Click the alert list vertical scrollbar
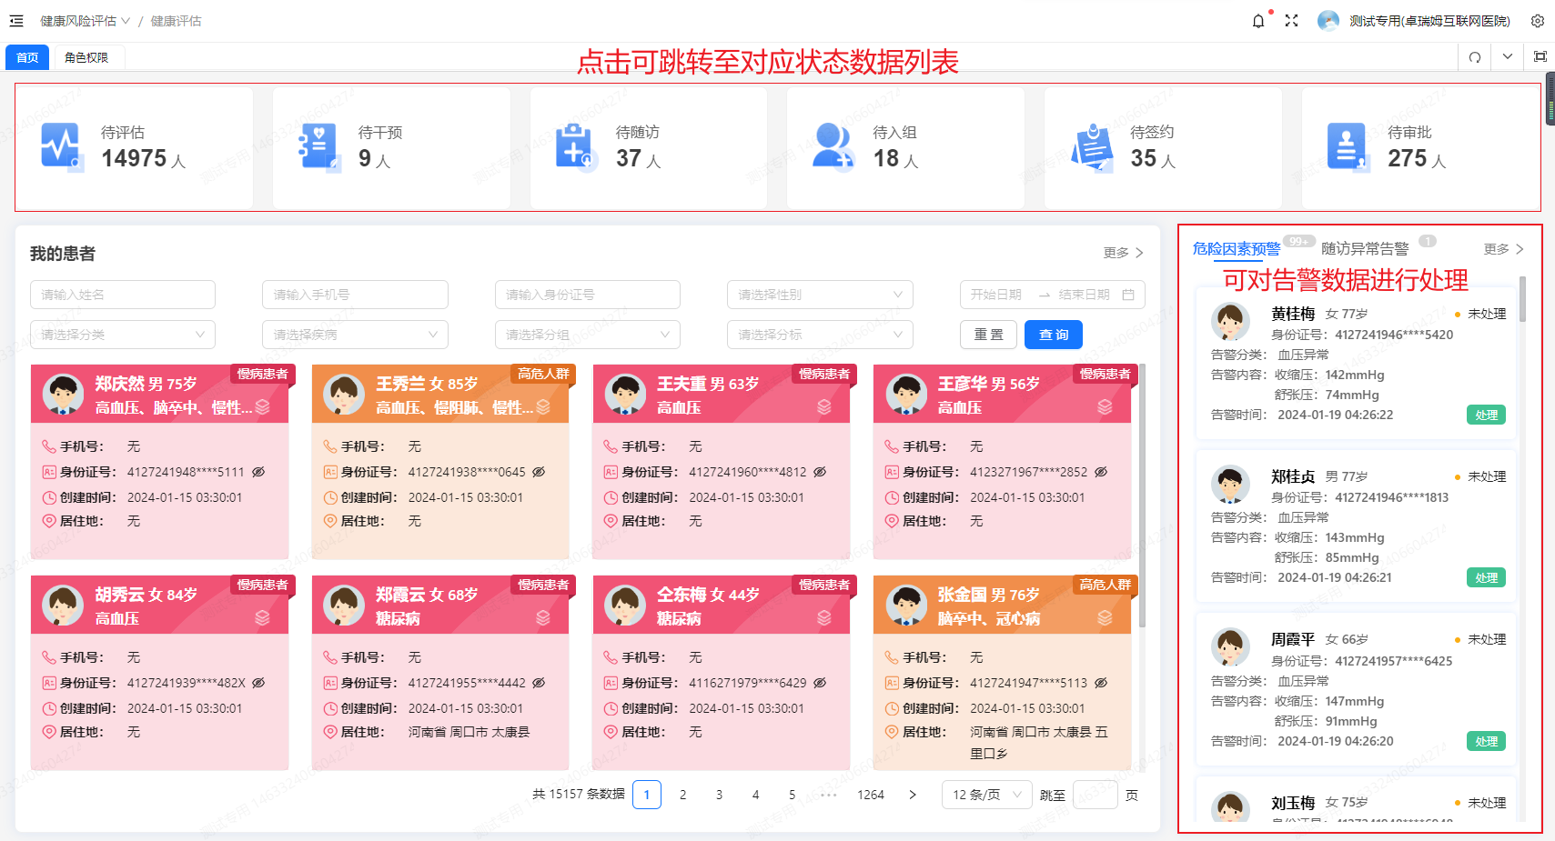The height and width of the screenshot is (841, 1555). coord(1522,299)
